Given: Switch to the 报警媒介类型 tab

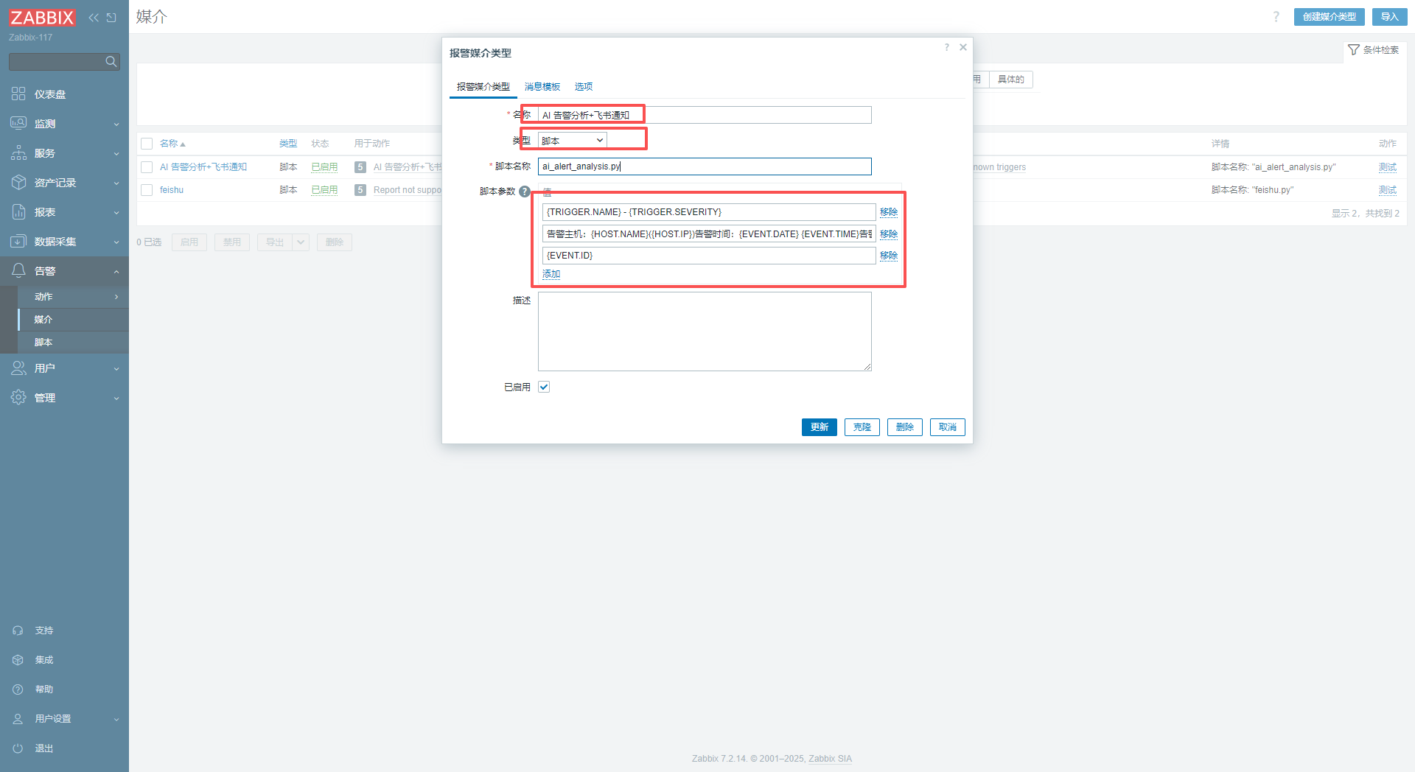Looking at the screenshot, I should pyautogui.click(x=483, y=87).
